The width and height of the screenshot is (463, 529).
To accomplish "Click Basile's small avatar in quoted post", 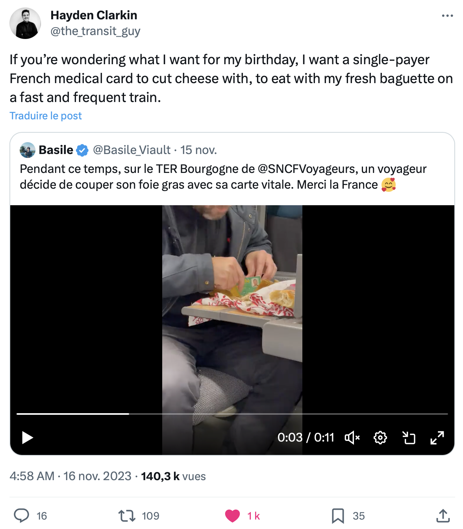I will pyautogui.click(x=28, y=150).
